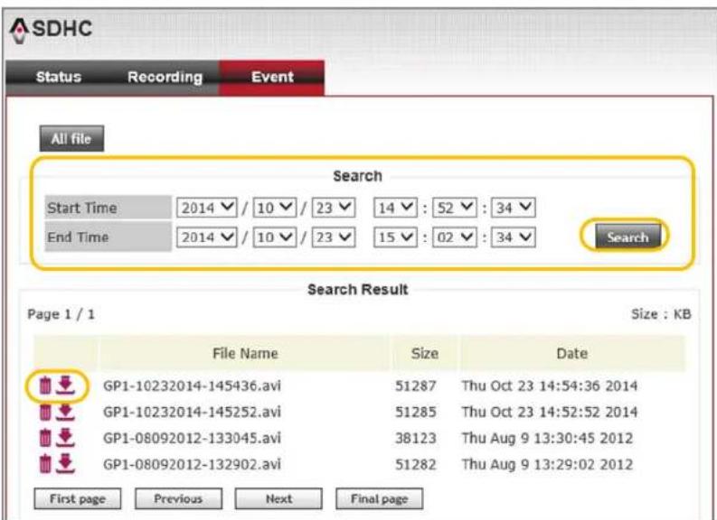The image size is (717, 520).
Task: Click size value 51287
Action: pyautogui.click(x=415, y=386)
